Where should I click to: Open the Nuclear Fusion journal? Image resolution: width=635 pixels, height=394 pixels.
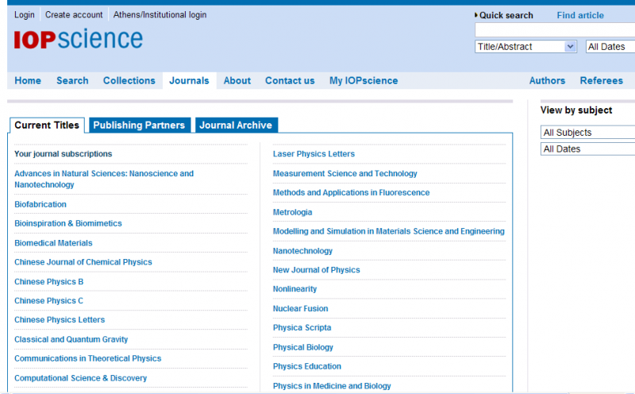click(301, 308)
